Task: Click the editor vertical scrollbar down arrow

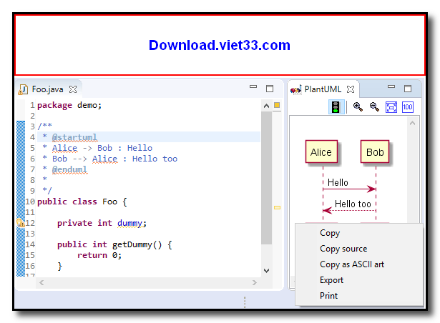Action: point(267,271)
